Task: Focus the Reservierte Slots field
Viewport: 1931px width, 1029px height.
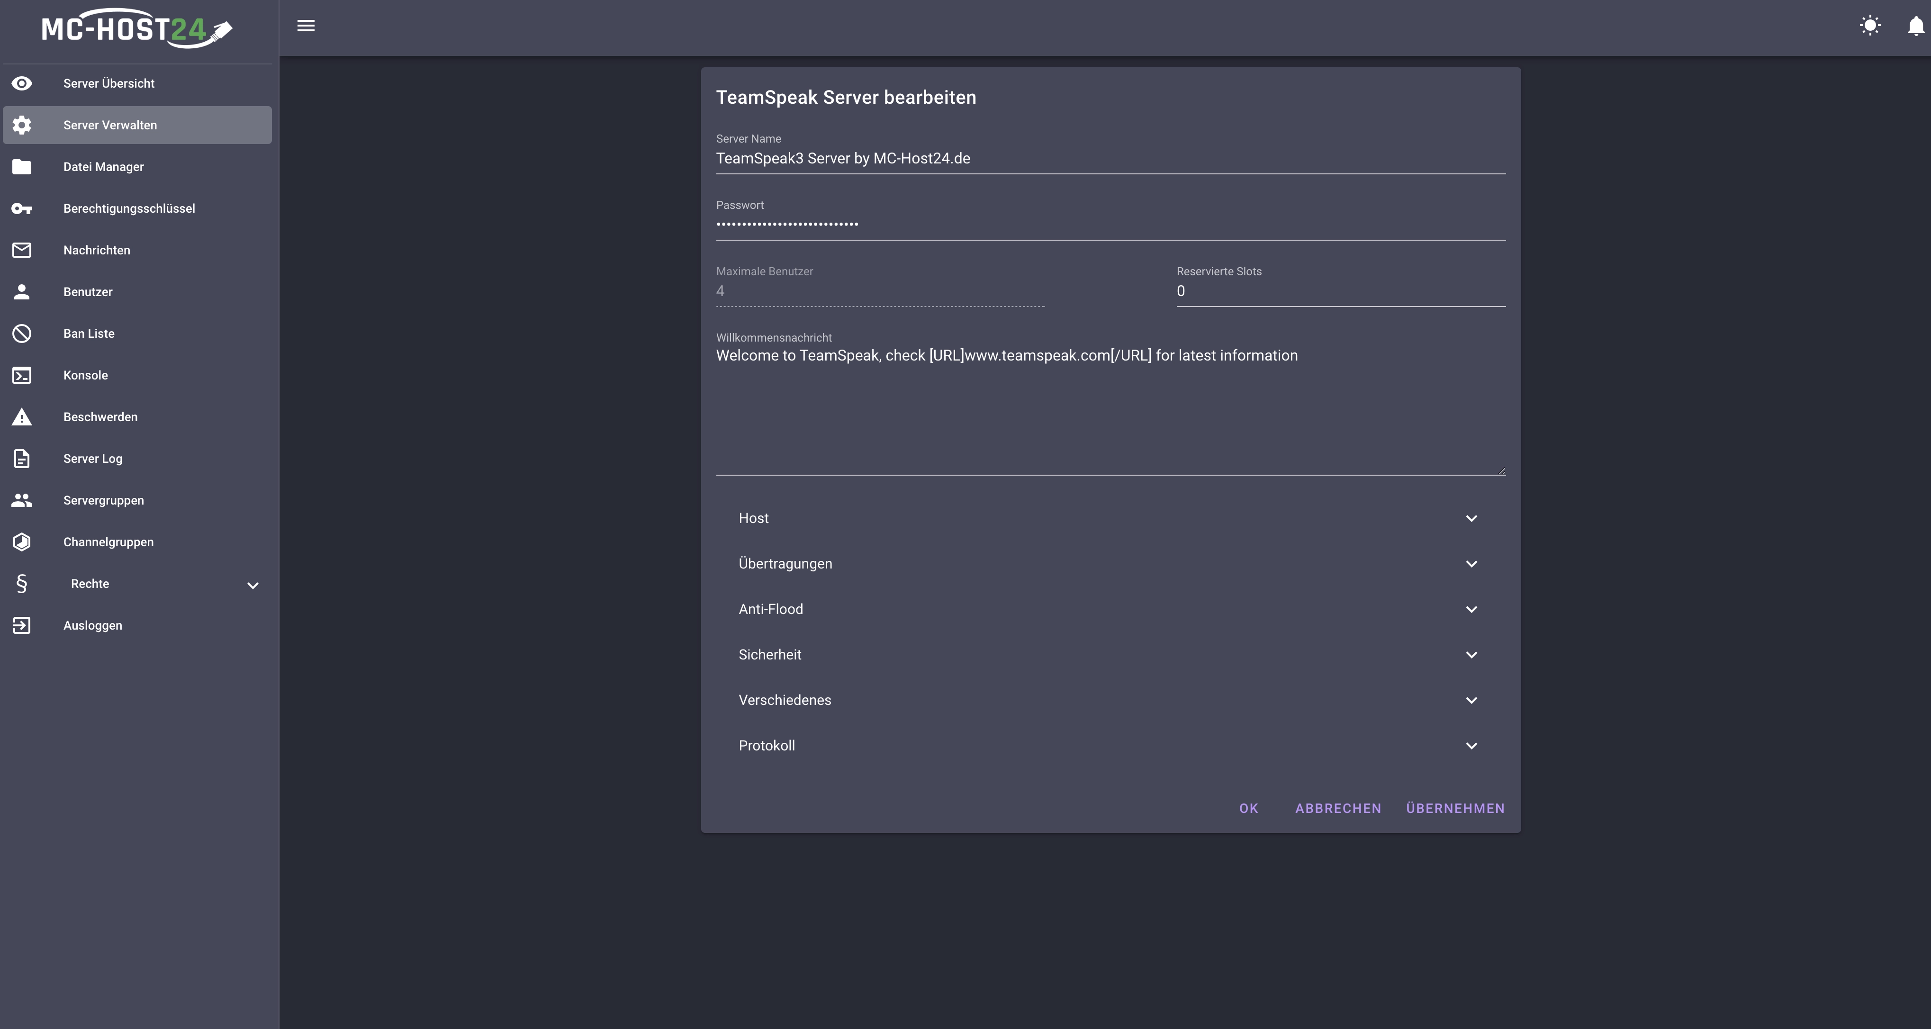Action: [x=1340, y=291]
